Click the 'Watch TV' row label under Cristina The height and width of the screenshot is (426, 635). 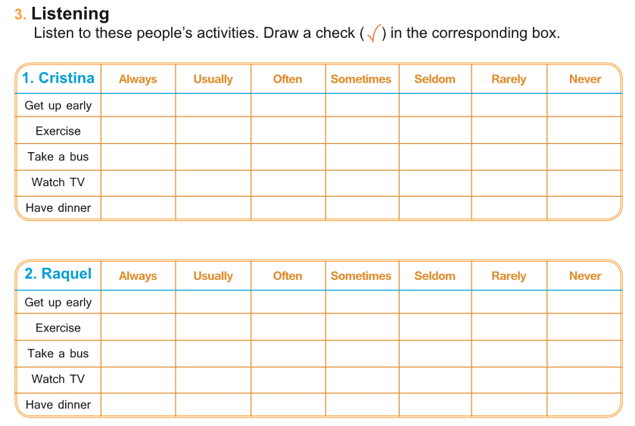58,182
